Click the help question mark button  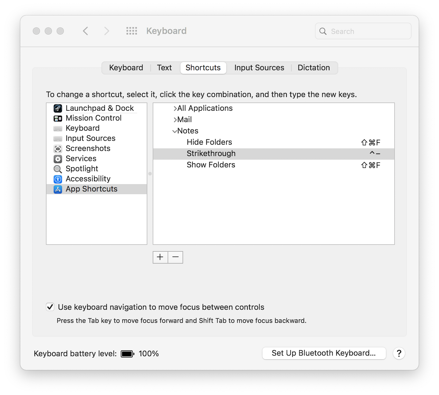[399, 353]
